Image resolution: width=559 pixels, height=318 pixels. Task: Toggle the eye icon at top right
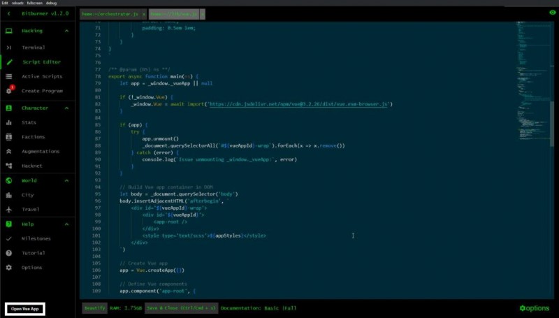pos(553,13)
